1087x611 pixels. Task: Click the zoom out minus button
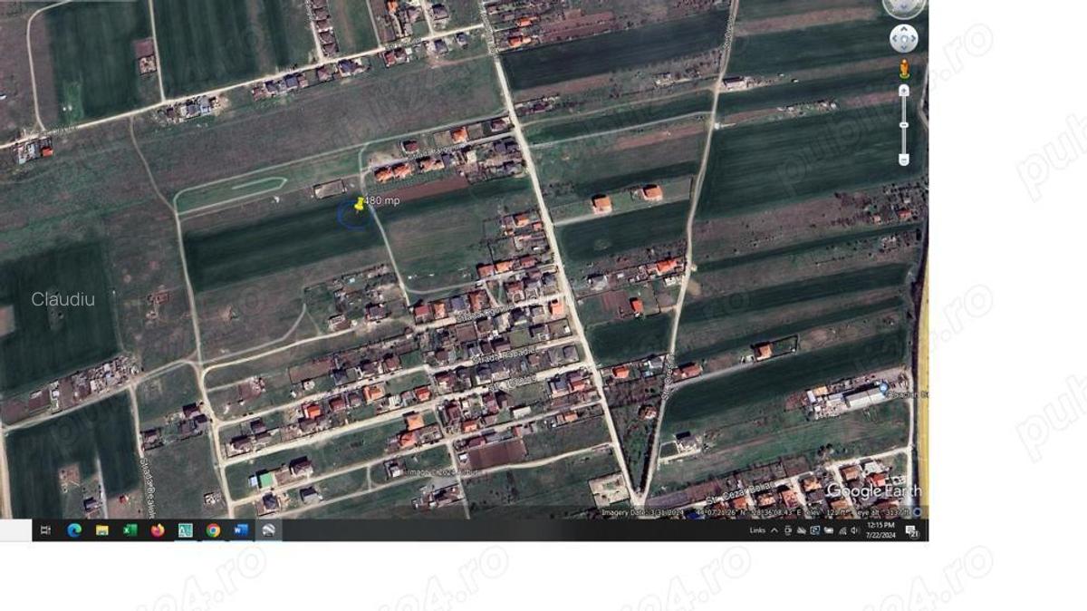coord(903,160)
